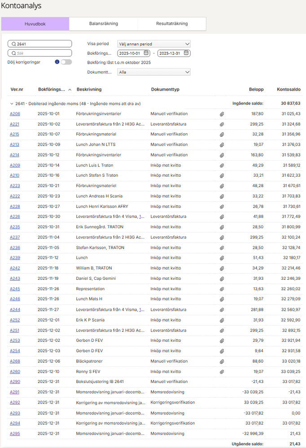Image resolution: width=306 pixels, height=448 pixels.
Task: Click the Sök search input field
Action: (40, 53)
